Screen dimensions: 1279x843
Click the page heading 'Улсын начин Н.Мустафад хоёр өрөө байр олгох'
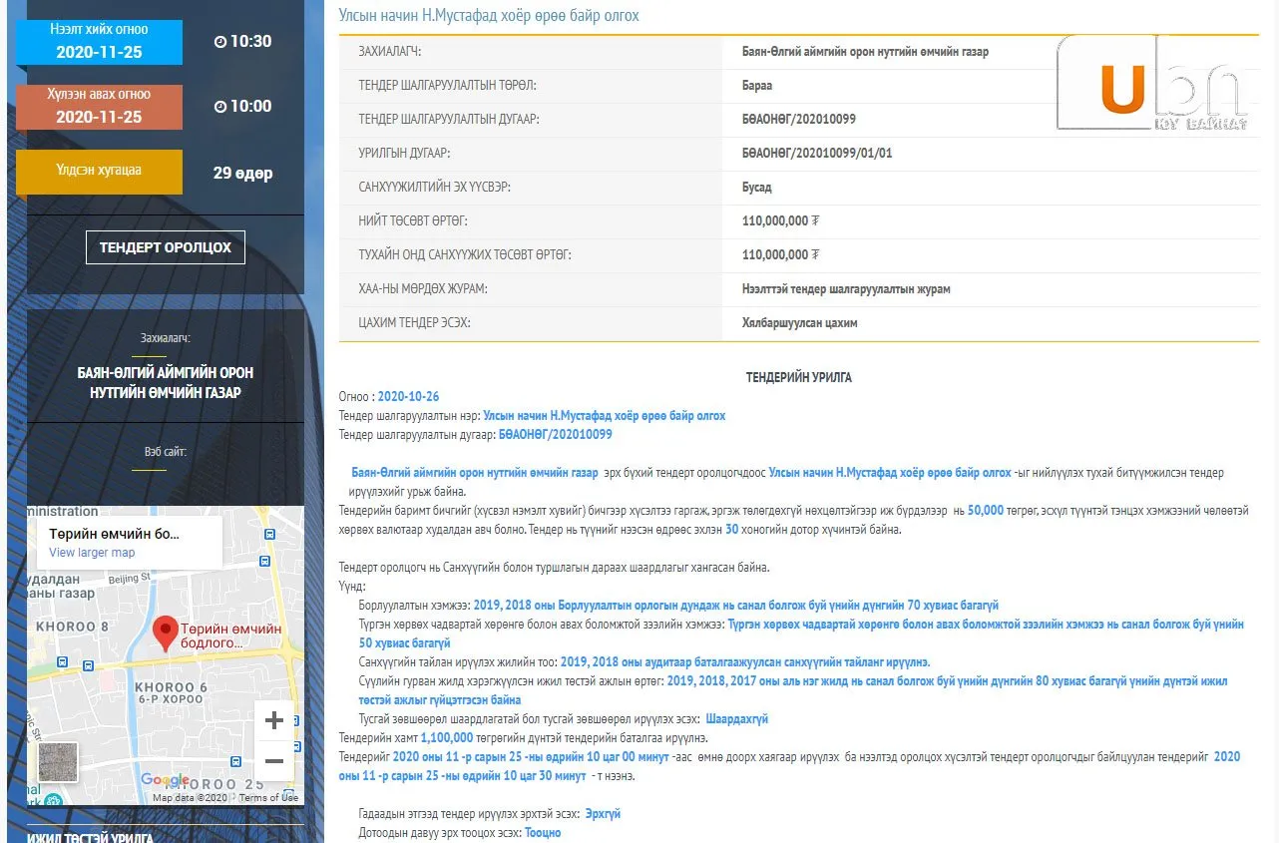coord(489,16)
